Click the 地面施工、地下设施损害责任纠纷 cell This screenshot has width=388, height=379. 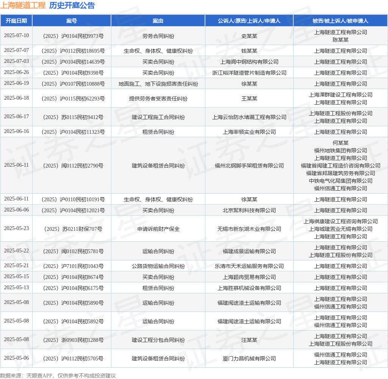(158, 84)
